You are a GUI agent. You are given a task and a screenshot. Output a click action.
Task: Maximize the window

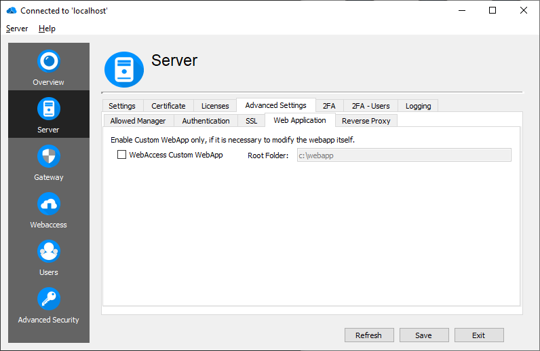pos(493,10)
